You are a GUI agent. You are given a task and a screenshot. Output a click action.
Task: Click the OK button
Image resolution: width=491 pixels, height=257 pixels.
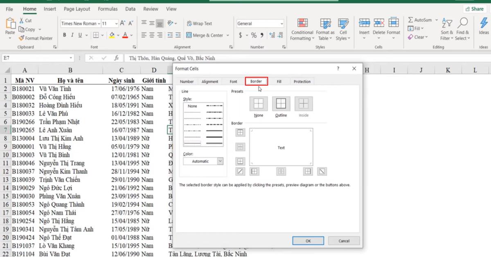coord(308,241)
